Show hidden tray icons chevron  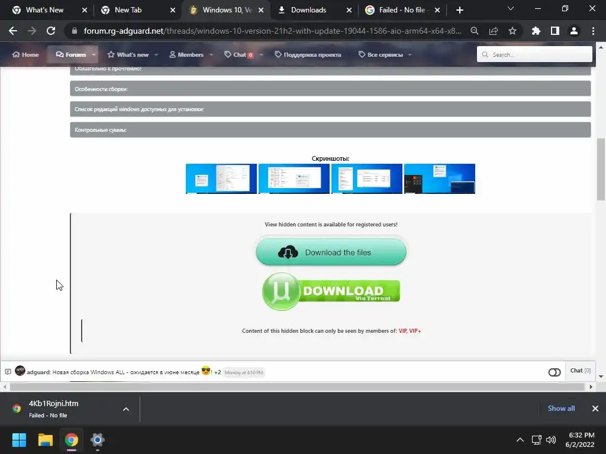click(x=520, y=440)
